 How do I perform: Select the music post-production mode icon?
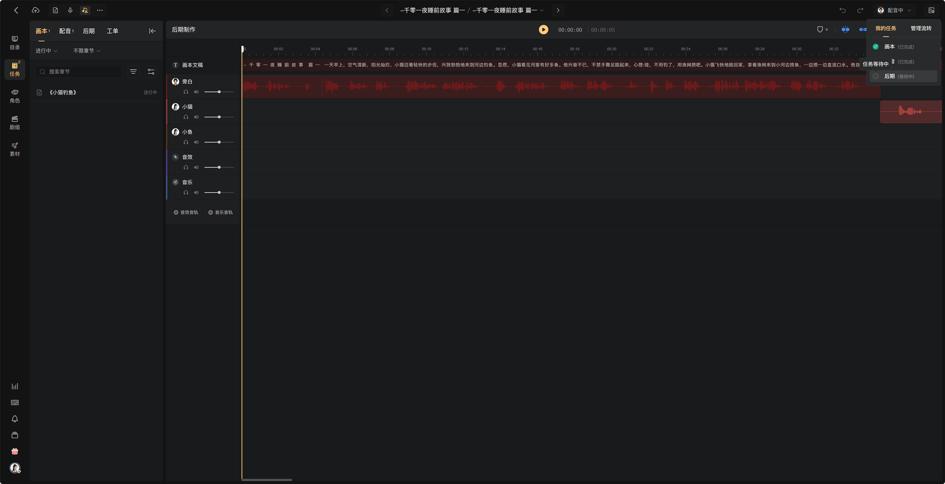(x=85, y=10)
